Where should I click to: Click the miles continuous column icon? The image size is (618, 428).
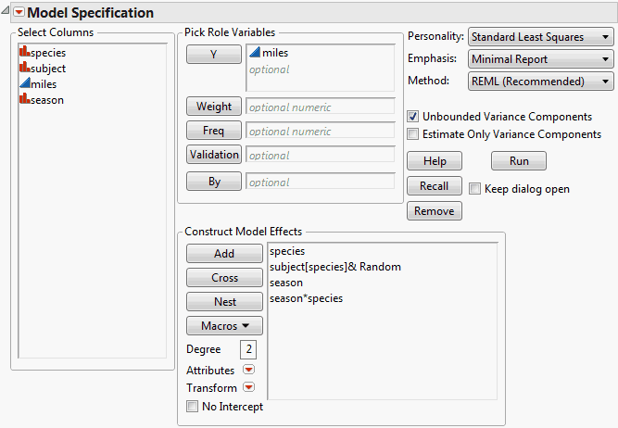click(x=24, y=84)
